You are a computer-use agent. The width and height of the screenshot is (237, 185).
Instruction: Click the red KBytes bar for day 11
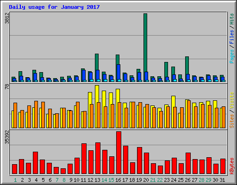coord(84,159)
